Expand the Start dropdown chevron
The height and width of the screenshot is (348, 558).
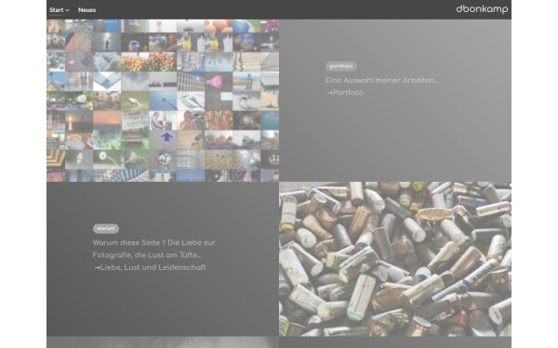click(x=68, y=10)
